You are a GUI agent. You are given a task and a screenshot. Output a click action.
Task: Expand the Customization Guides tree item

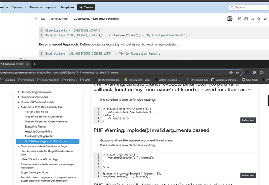point(18,97)
